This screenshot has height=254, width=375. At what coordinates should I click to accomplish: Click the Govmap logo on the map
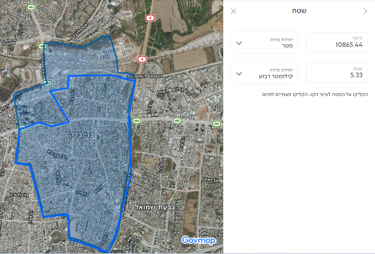click(198, 240)
